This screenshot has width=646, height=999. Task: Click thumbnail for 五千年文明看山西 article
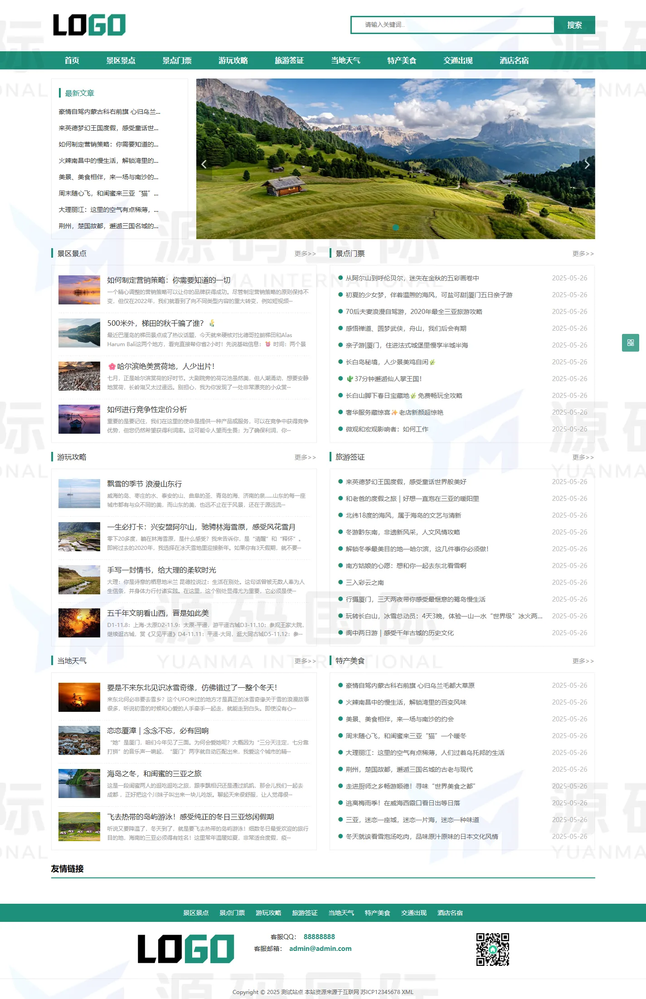click(x=79, y=623)
